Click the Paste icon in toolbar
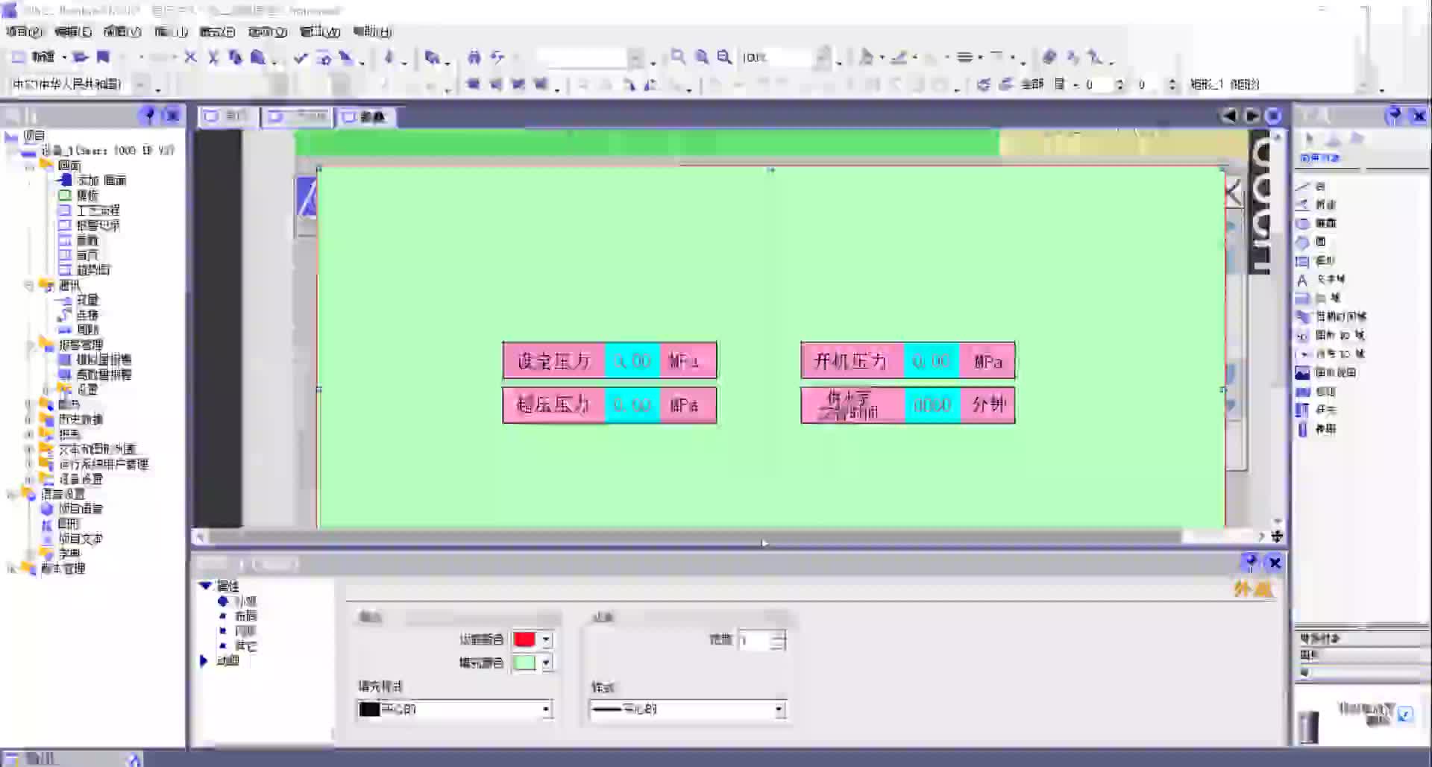The height and width of the screenshot is (767, 1432). pyautogui.click(x=258, y=57)
